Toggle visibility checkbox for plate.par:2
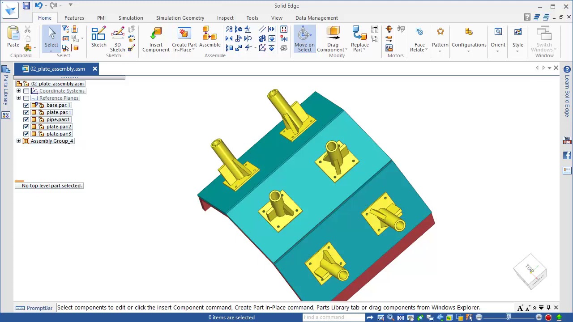Viewport: 573px width, 322px height. point(26,127)
